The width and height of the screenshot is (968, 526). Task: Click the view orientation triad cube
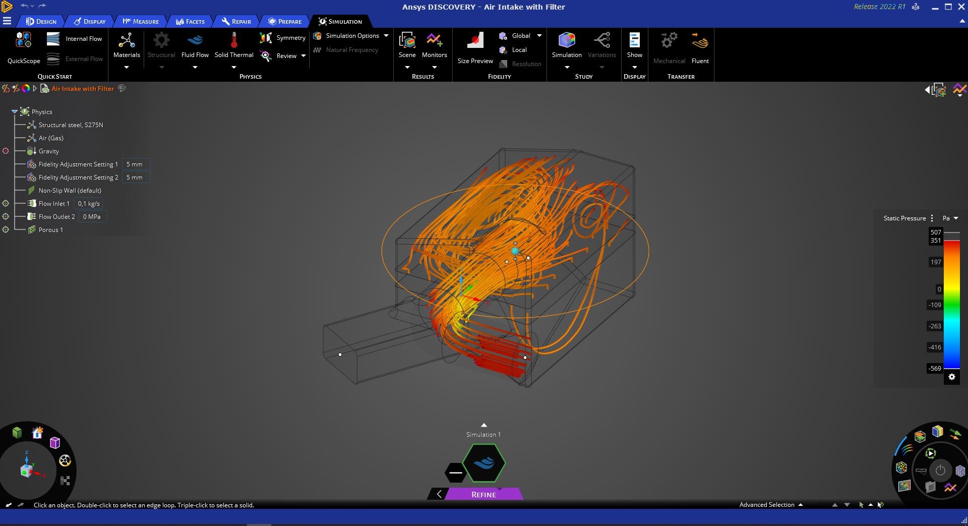26,471
